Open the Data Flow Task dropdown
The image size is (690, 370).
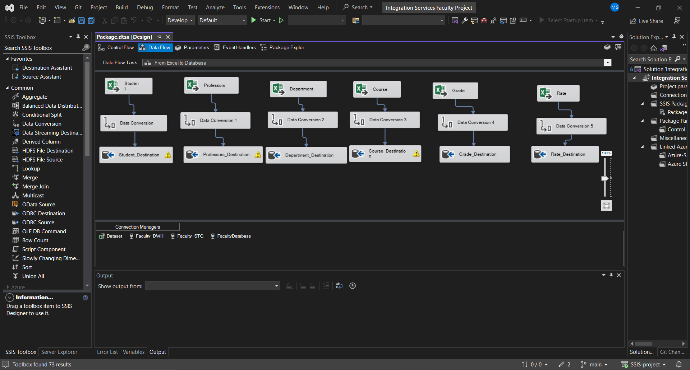tap(607, 62)
